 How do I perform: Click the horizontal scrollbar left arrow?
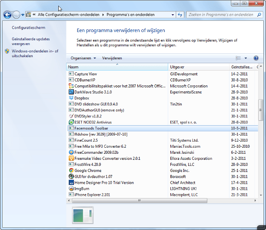click(x=69, y=201)
